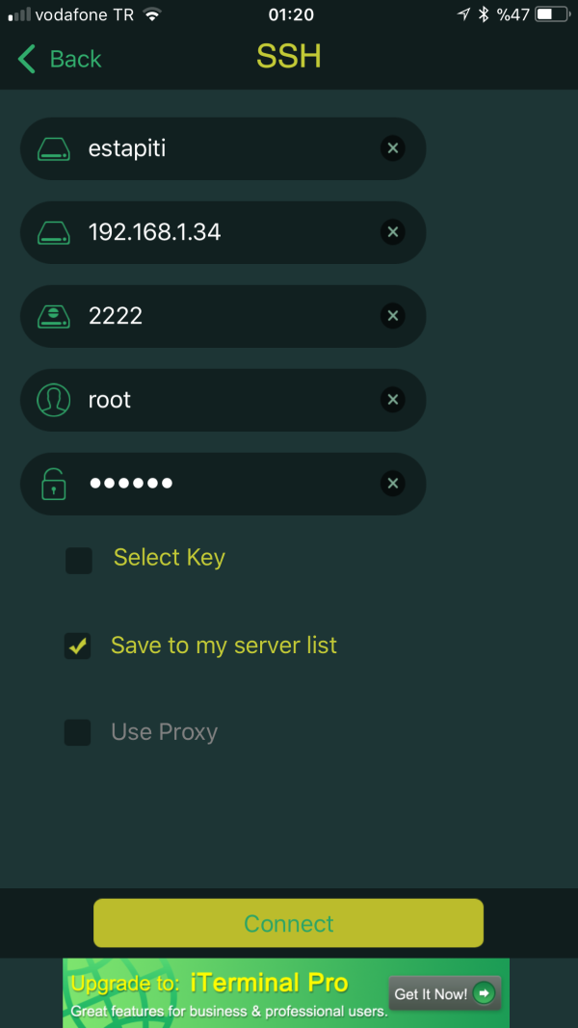Tap the server icon beside estapiti

click(54, 149)
